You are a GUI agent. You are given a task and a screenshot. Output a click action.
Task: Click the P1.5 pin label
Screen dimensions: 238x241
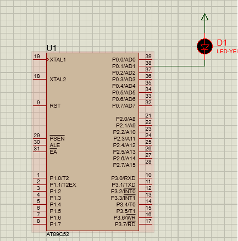click(55, 211)
